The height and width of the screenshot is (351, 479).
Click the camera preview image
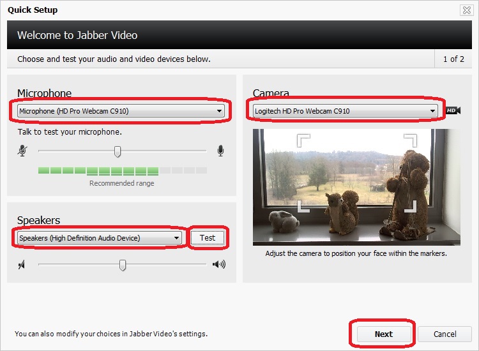pyautogui.click(x=356, y=187)
